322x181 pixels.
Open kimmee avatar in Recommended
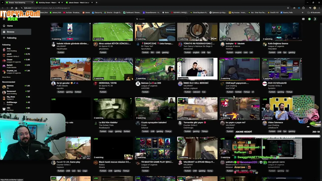click(4, 87)
